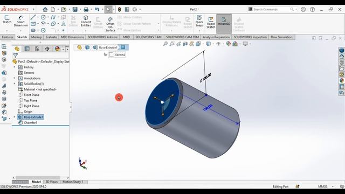This screenshot has width=345, height=194.
Task: Open the Hide/Show Items view toggle
Action: pyautogui.click(x=218, y=44)
